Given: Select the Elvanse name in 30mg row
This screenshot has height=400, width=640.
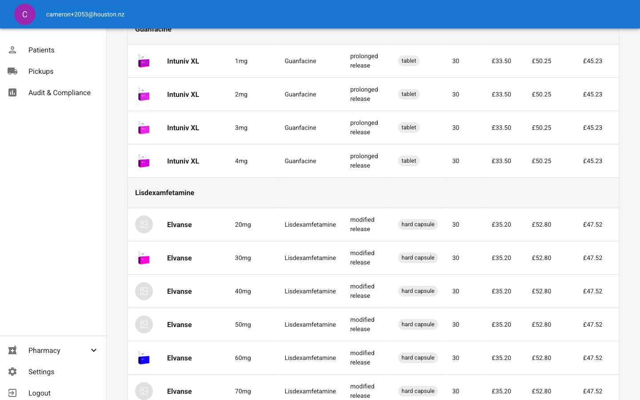Looking at the screenshot, I should (x=180, y=258).
